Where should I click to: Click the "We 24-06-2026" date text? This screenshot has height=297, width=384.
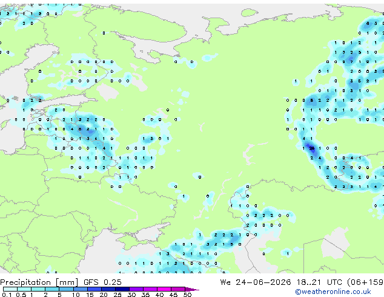(256, 282)
